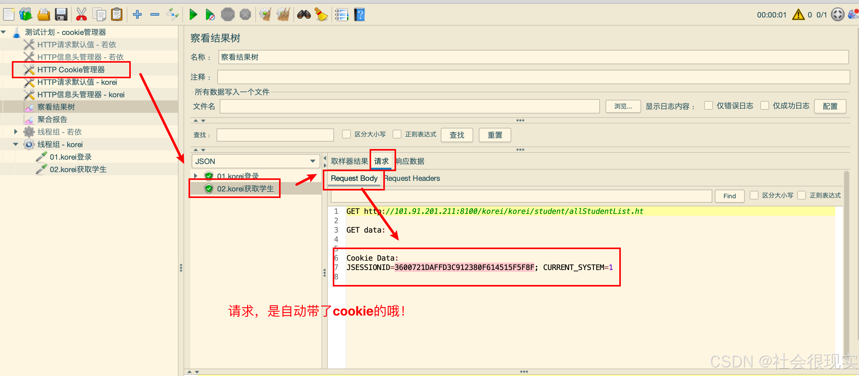859x376 pixels.
Task: Click the Reset search brush icon
Action: point(321,15)
